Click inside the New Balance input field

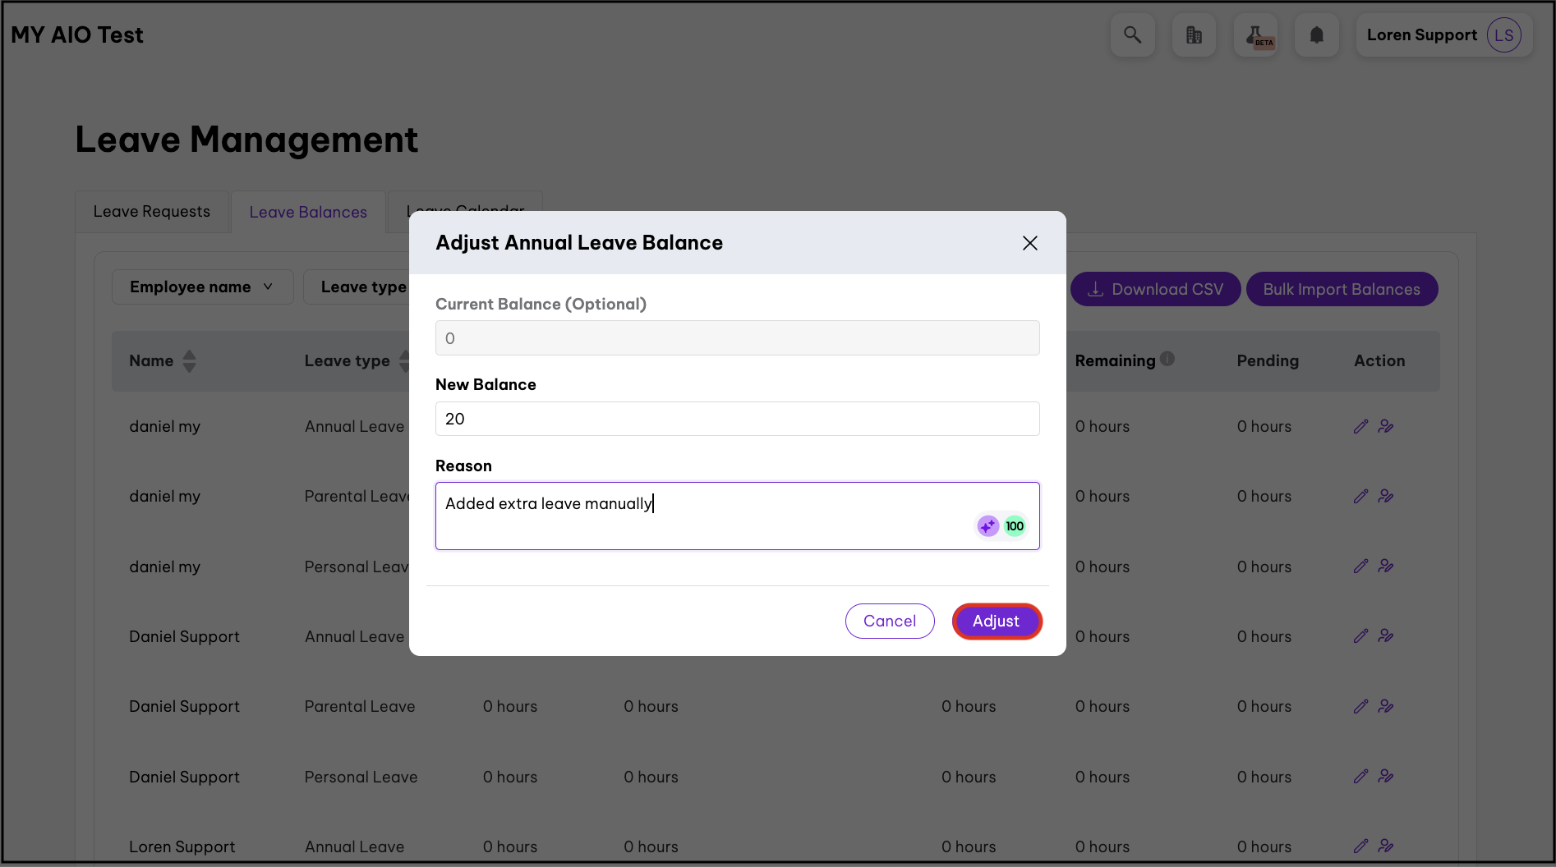pos(737,419)
